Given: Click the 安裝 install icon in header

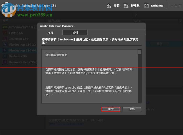Looking at the screenshot, I should pos(109,6).
